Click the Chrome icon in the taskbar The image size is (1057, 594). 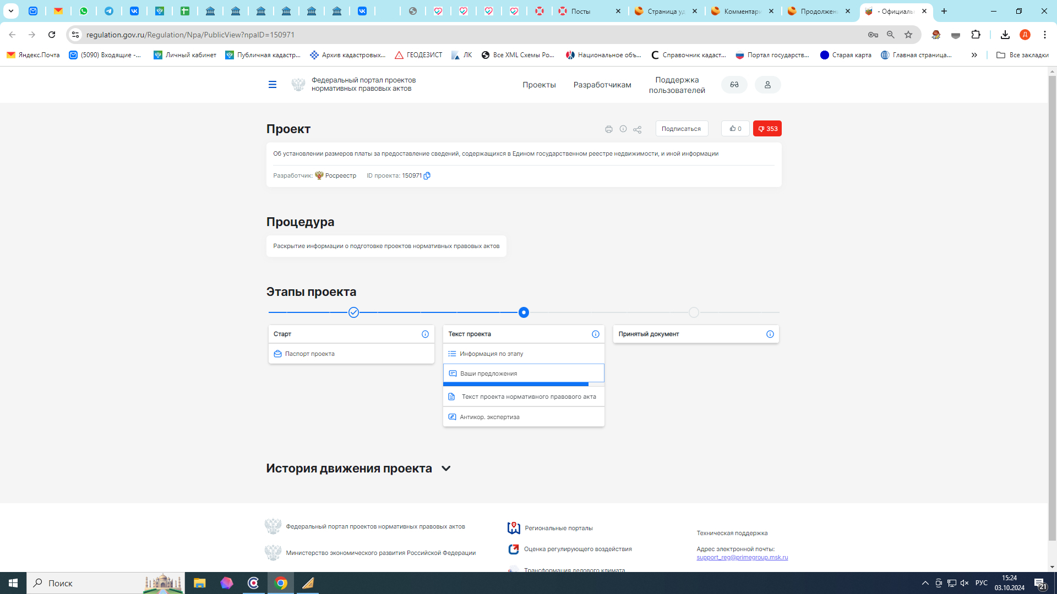point(281,583)
